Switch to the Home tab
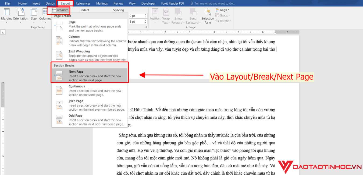The width and height of the screenshot is (363, 175). pyautogui.click(x=22, y=3)
